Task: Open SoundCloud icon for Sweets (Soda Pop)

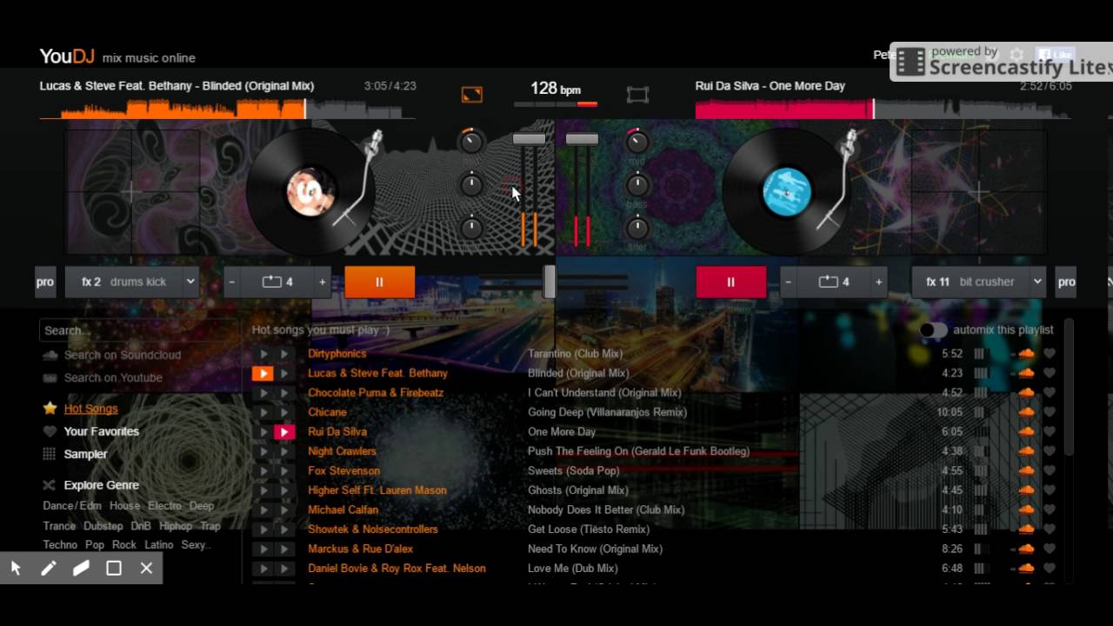Action: (x=1026, y=470)
